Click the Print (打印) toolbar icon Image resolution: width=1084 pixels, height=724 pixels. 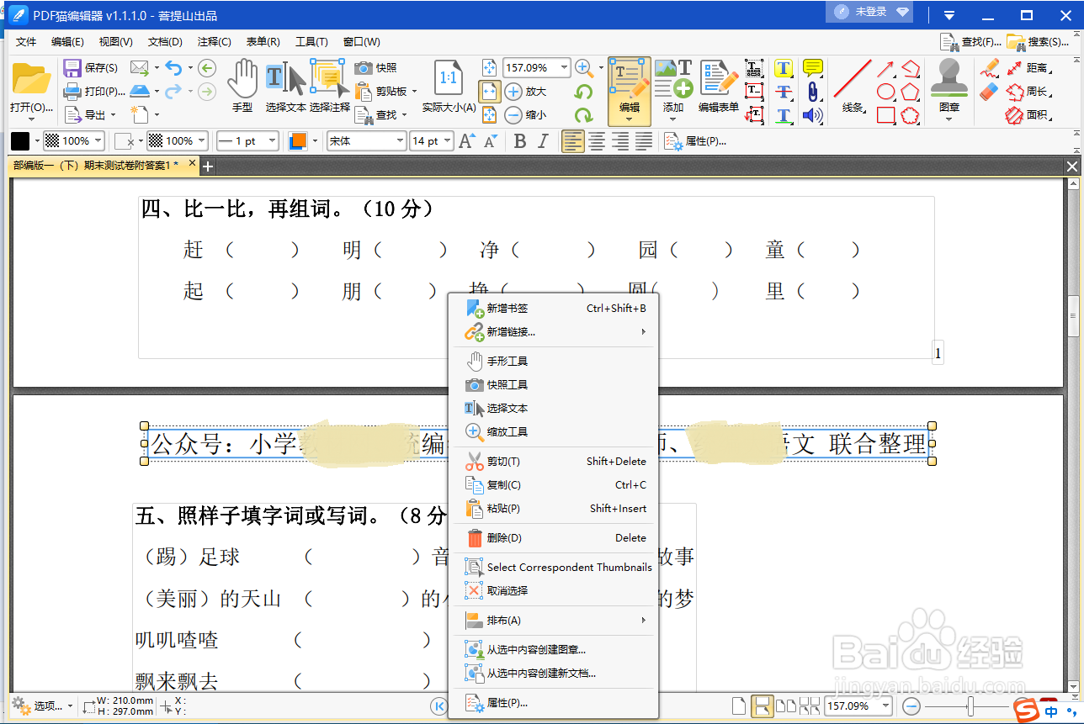pos(72,91)
